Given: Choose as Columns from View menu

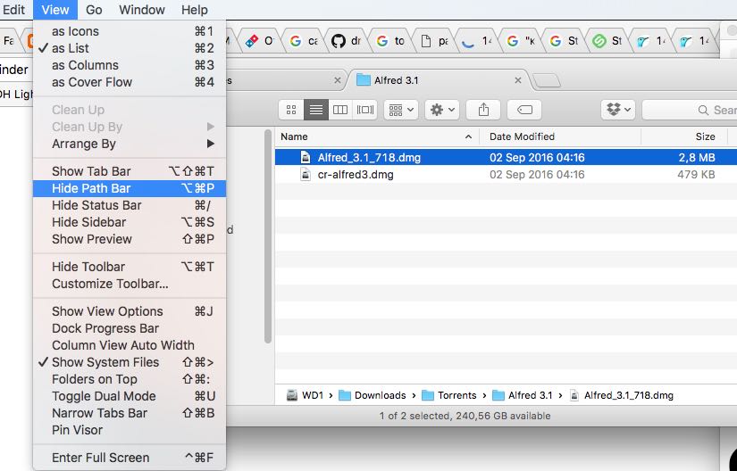Looking at the screenshot, I should point(130,65).
